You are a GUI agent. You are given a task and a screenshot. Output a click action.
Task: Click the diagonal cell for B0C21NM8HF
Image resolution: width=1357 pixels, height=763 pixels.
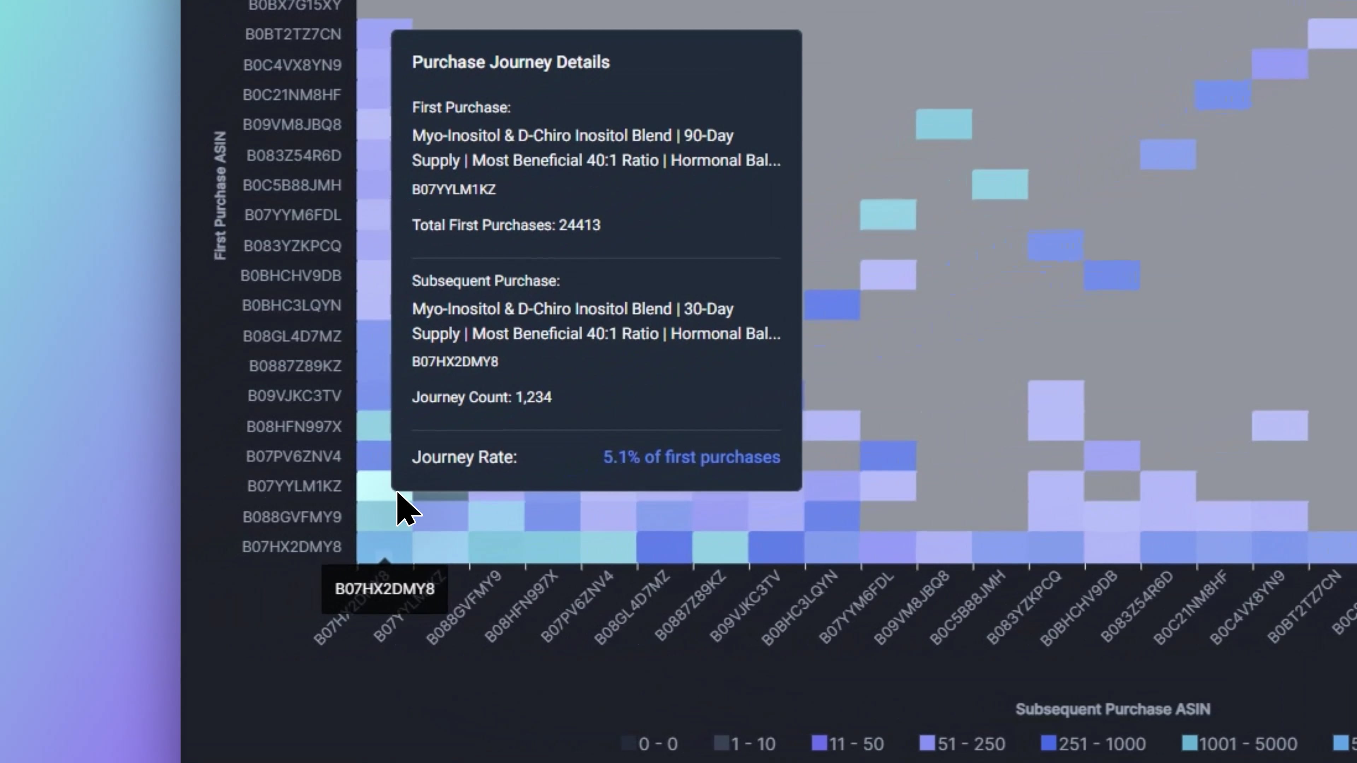click(x=1223, y=95)
